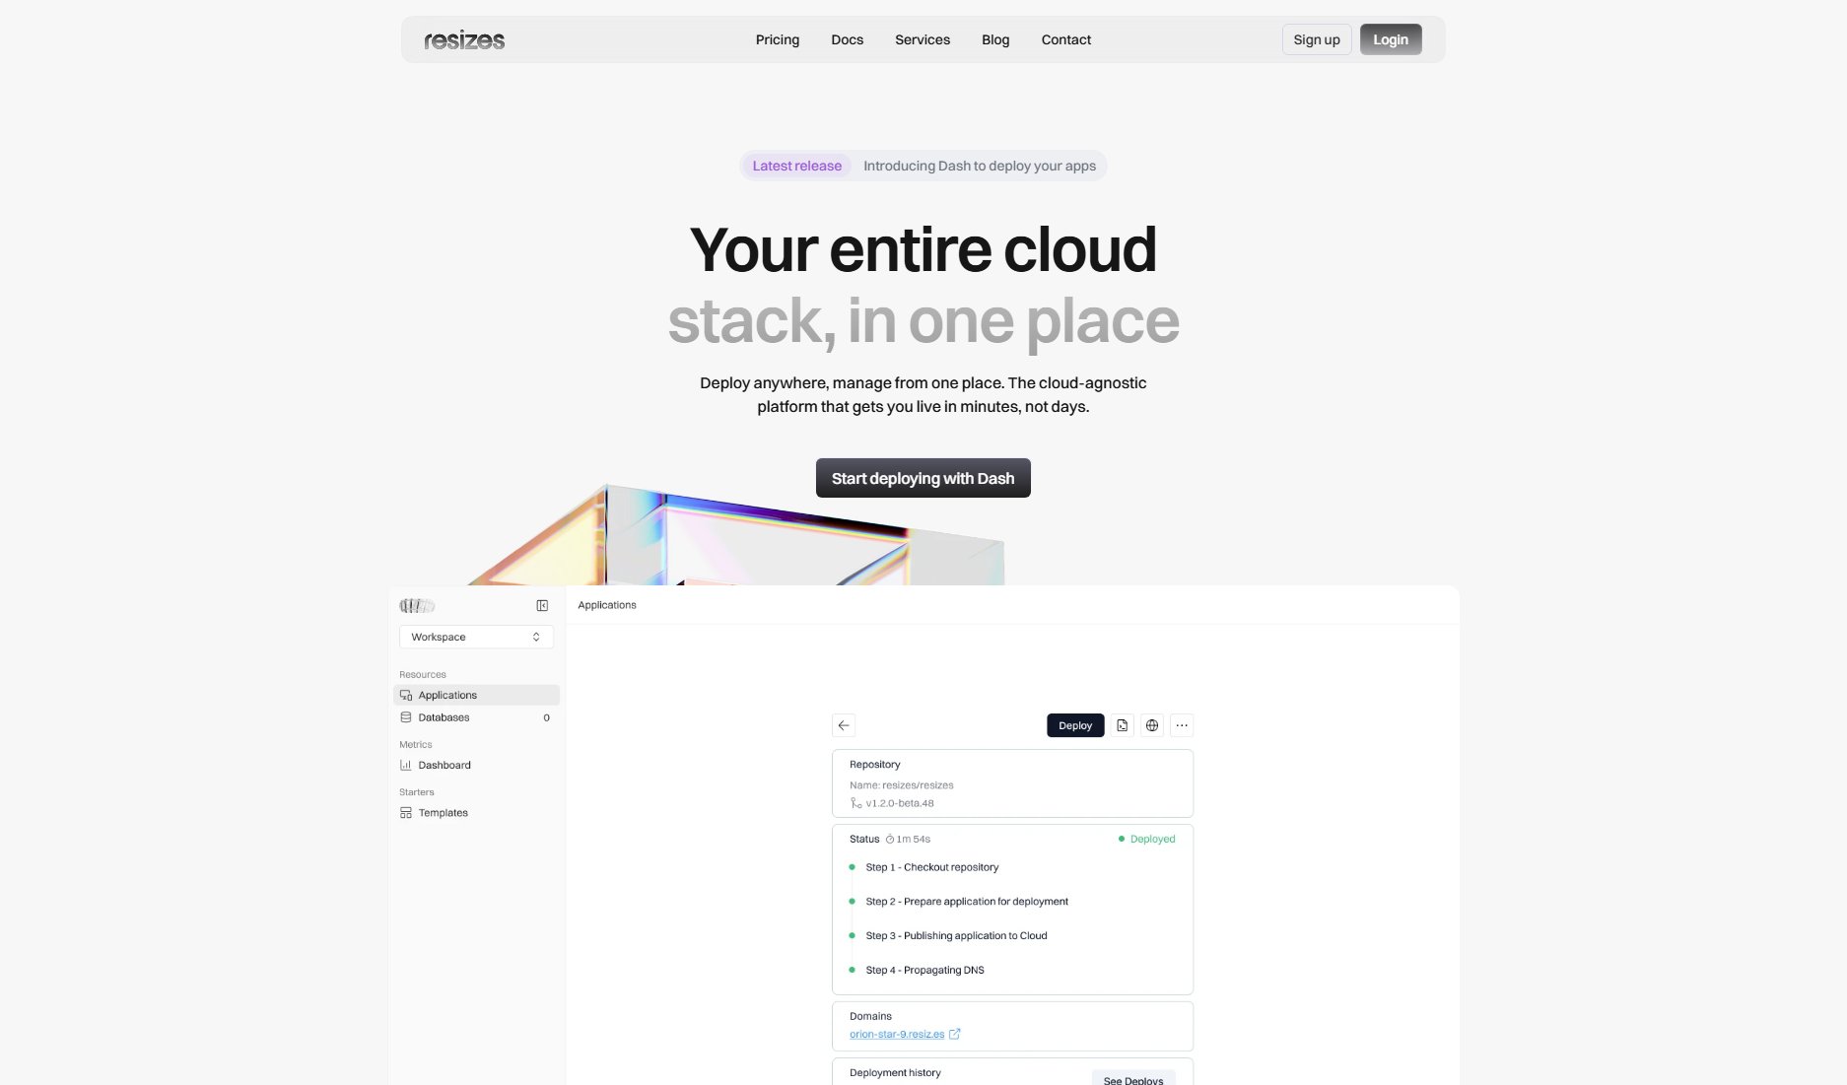
Task: Open Databases from the sidebar
Action: point(443,717)
